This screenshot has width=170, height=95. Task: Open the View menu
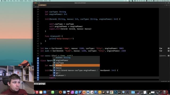(14, 1)
